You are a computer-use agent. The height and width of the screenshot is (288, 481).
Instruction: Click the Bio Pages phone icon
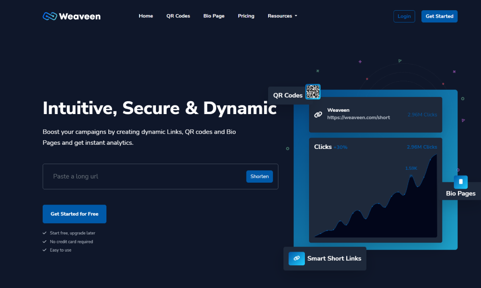point(461,182)
